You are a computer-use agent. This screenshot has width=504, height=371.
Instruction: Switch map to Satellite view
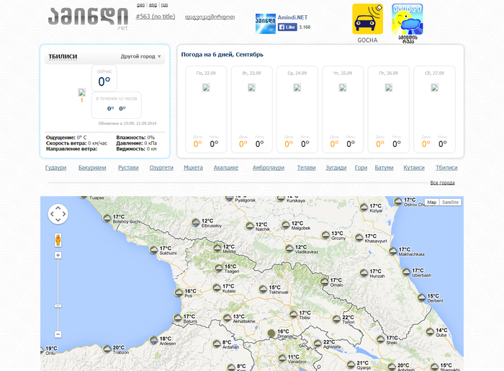450,202
